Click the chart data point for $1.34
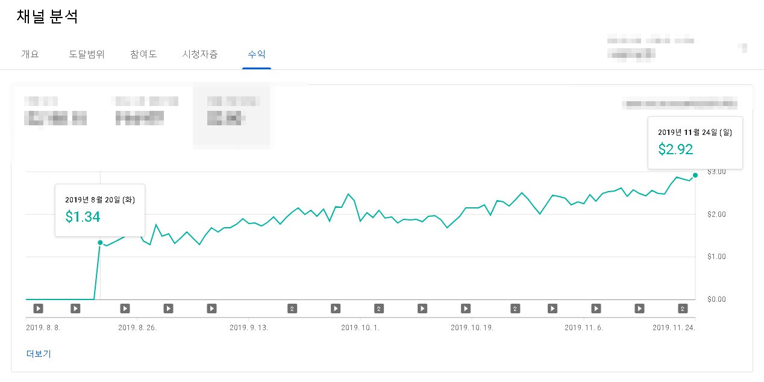 pos(100,242)
